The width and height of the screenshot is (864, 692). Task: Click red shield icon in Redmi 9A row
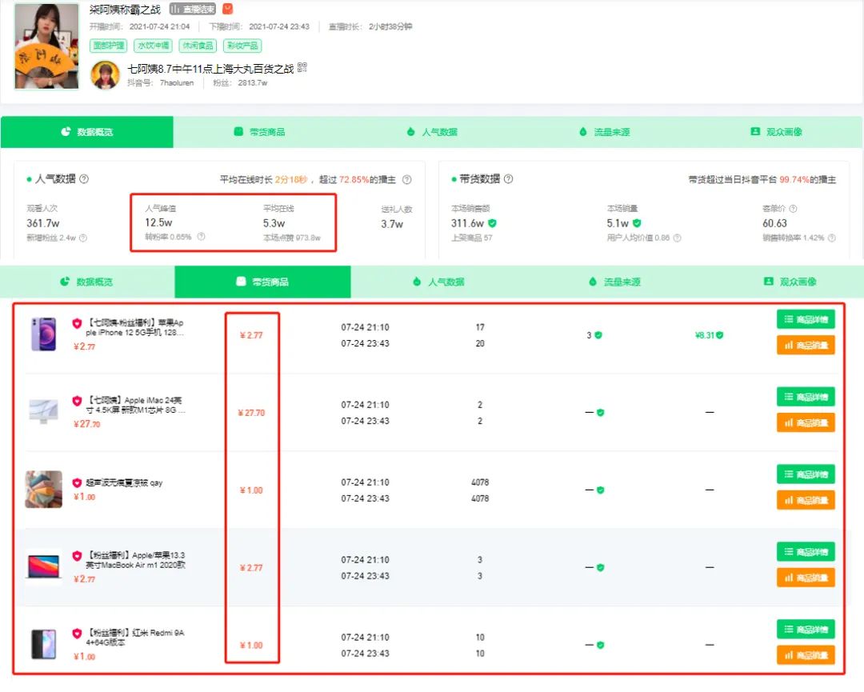(77, 634)
